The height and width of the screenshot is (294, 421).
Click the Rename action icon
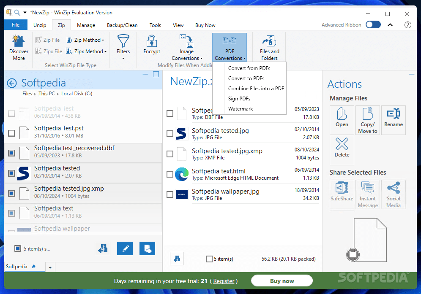coord(394,120)
